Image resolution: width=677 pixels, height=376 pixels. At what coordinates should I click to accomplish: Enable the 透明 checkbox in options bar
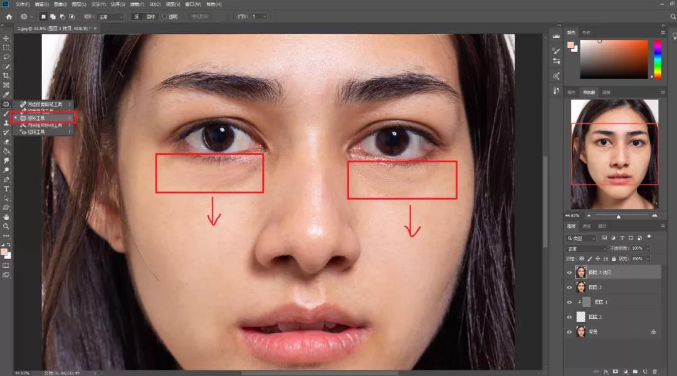(165, 16)
